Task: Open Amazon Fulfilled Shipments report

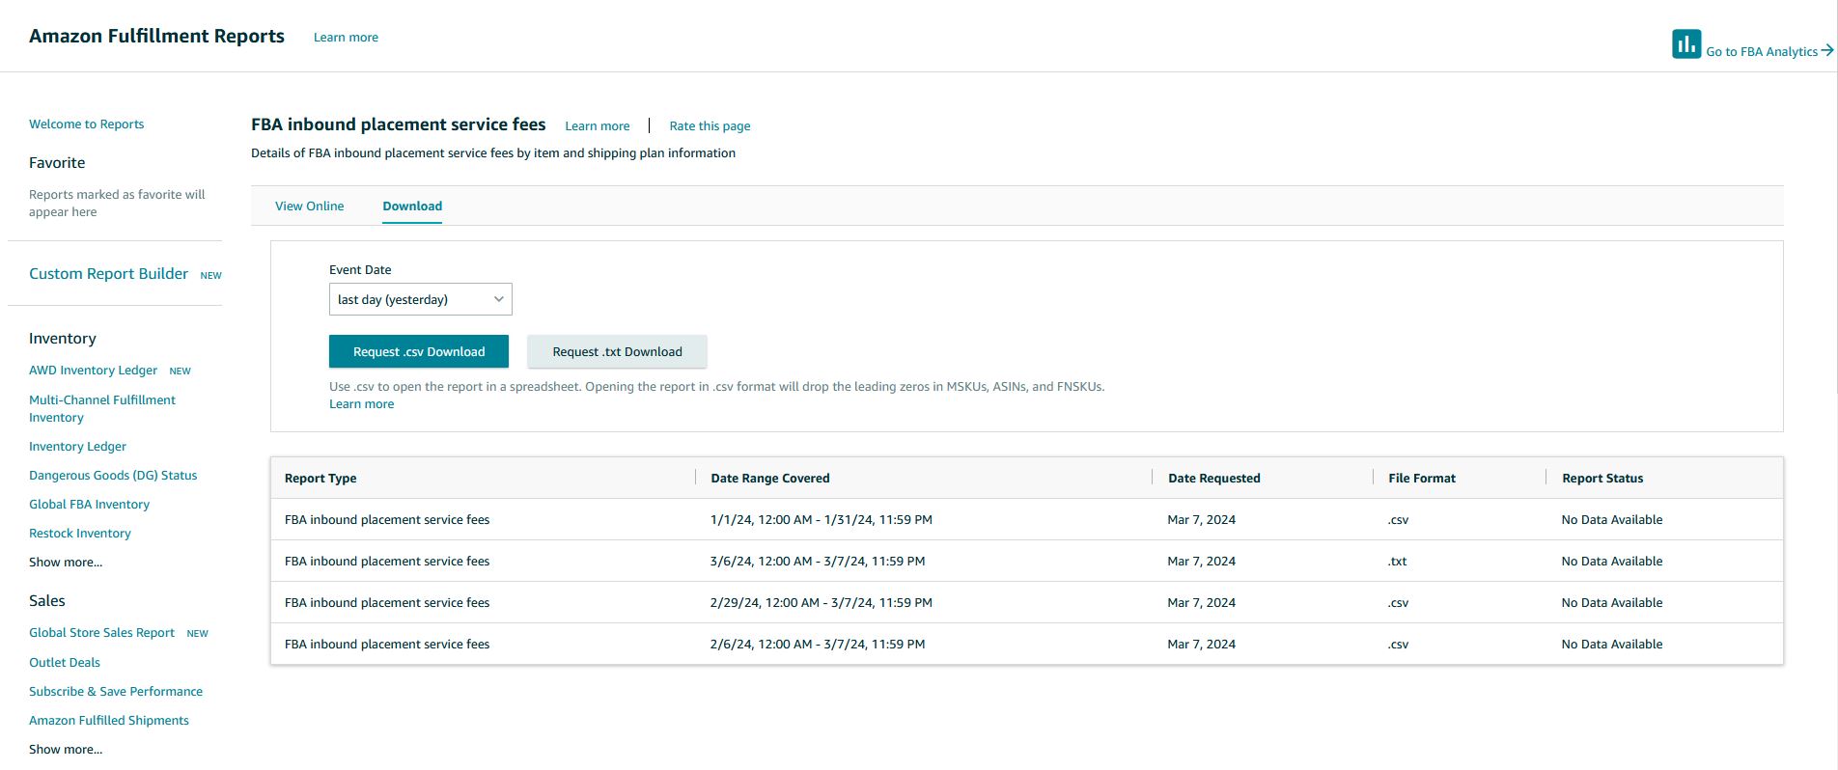Action: (109, 721)
